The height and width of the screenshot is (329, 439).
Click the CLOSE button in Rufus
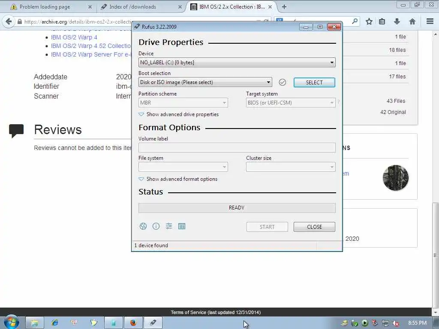coord(314,227)
